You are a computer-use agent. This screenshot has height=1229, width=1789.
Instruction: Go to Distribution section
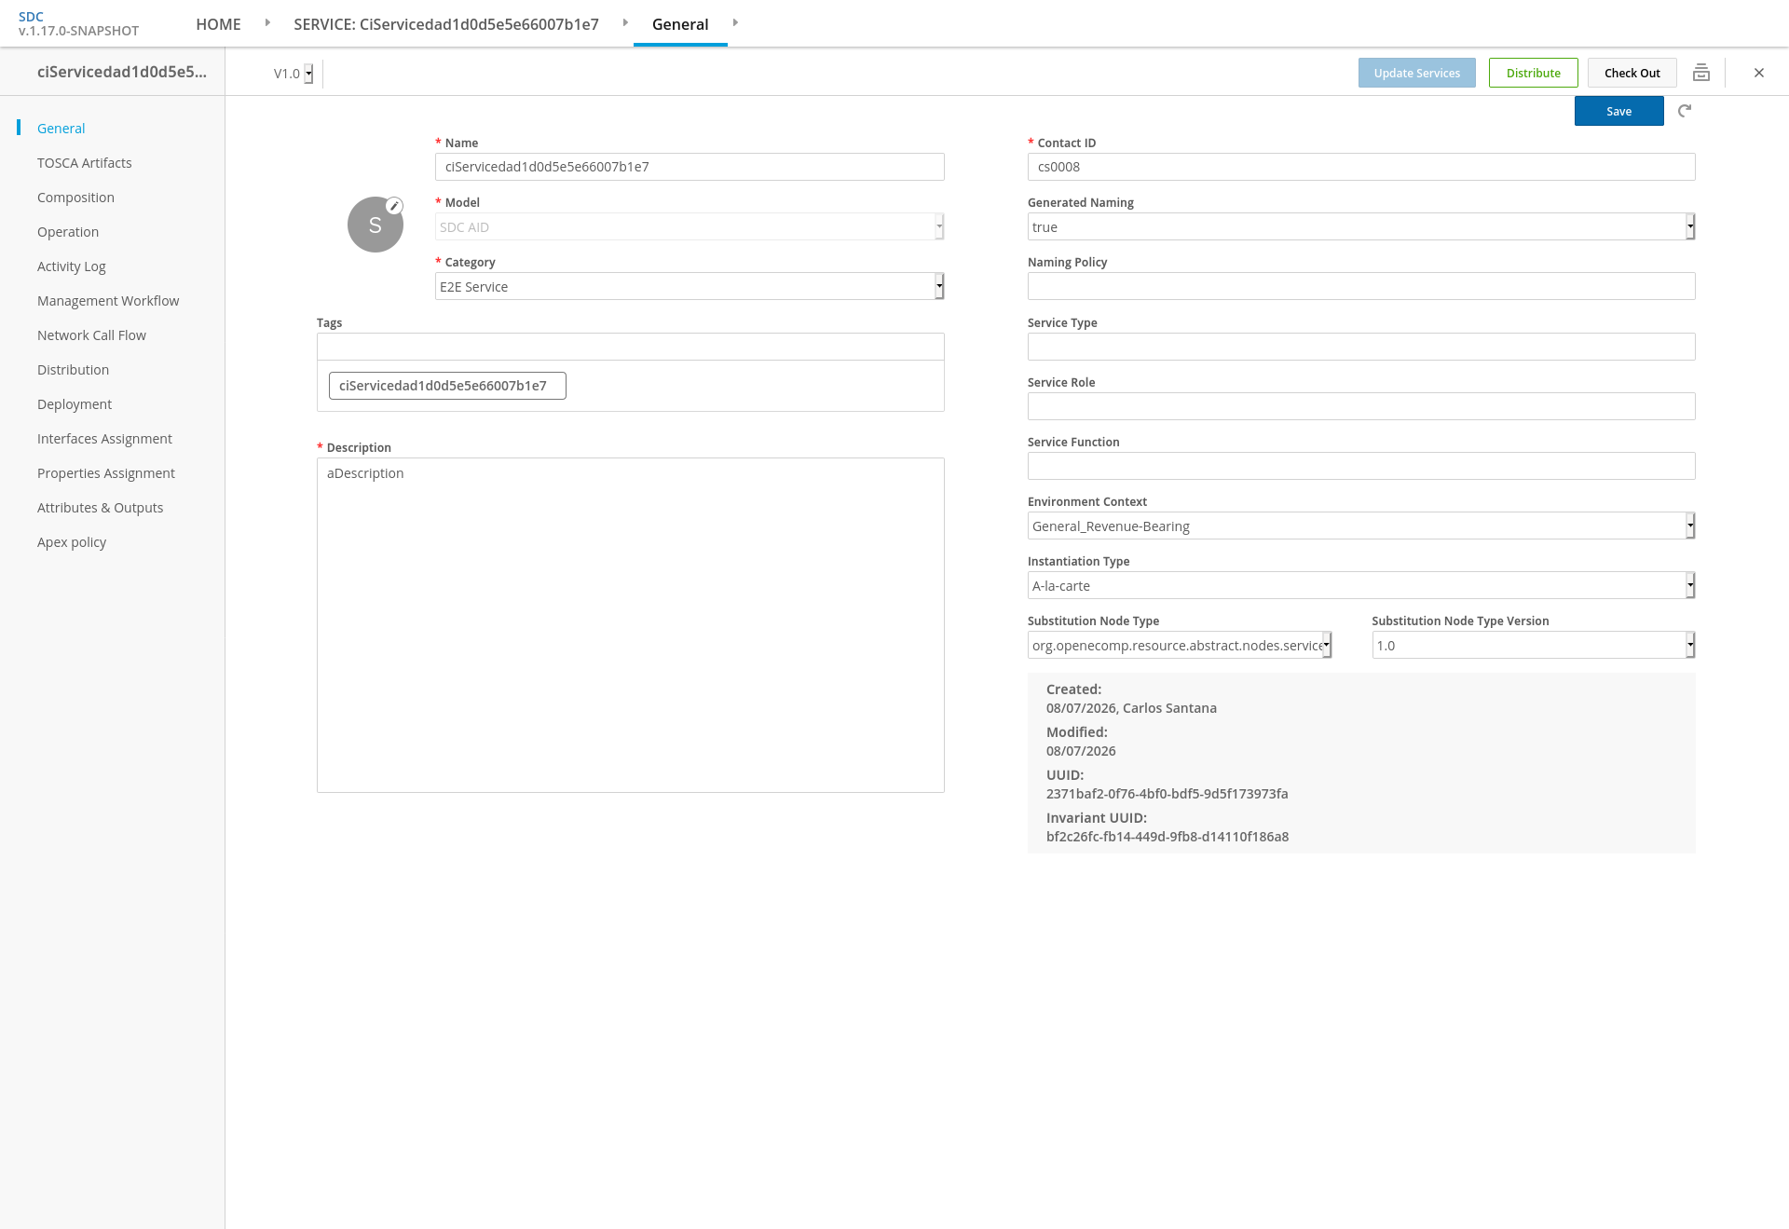point(73,370)
